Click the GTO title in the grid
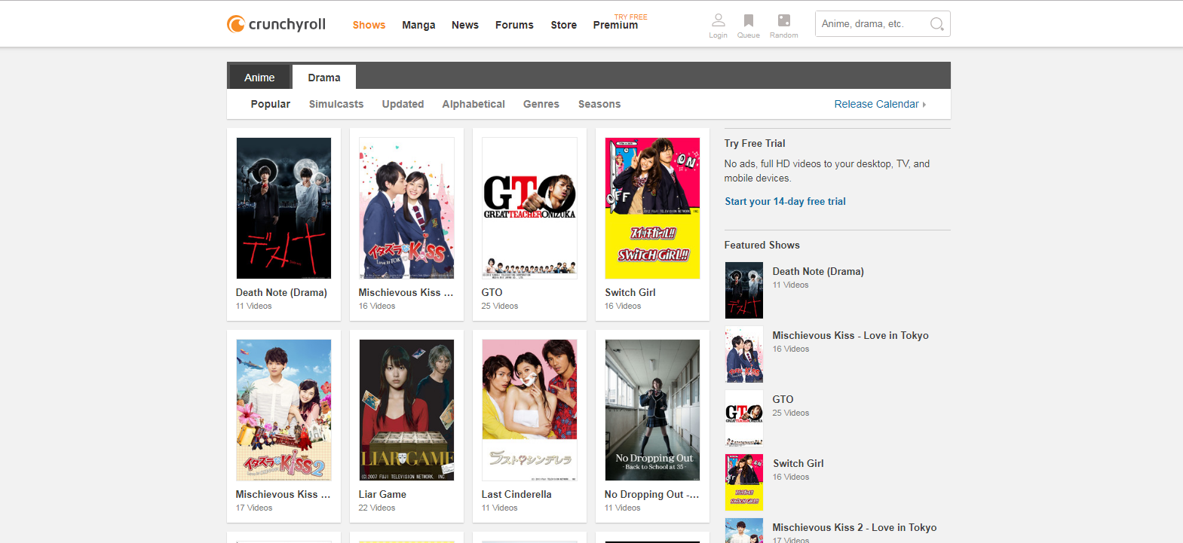This screenshot has width=1183, height=543. click(492, 292)
